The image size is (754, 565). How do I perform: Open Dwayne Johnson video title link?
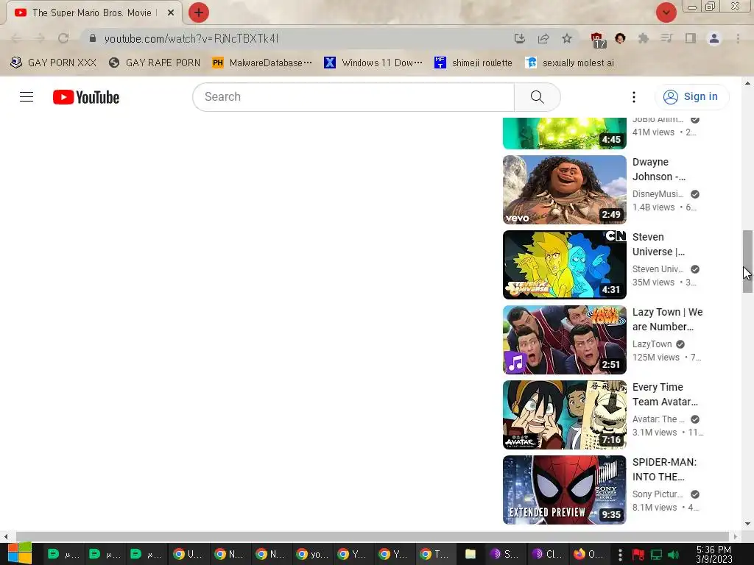click(x=659, y=169)
